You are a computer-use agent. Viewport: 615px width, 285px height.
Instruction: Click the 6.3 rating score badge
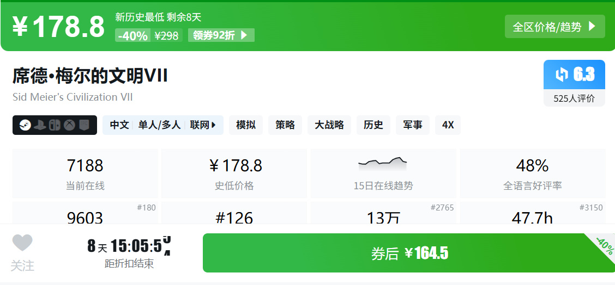click(574, 75)
